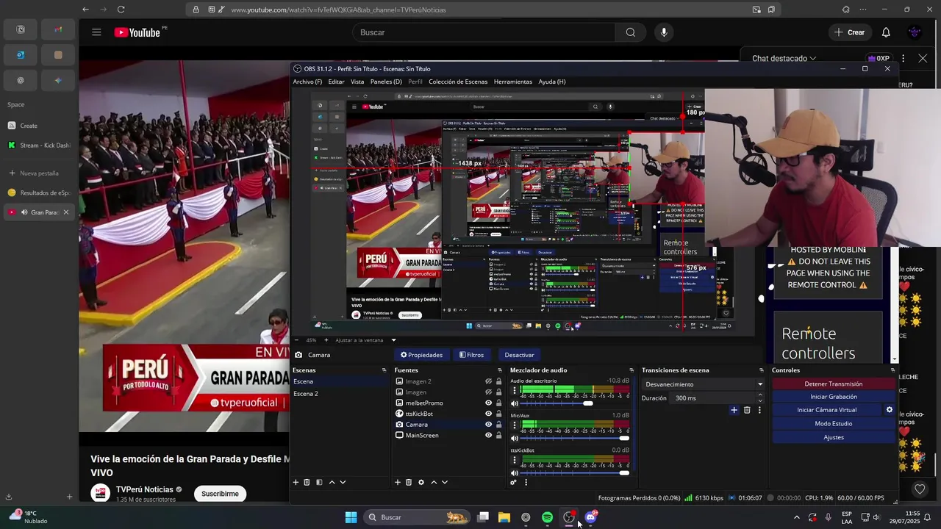
Task: Remove scene transition with trash icon
Action: pyautogui.click(x=747, y=410)
